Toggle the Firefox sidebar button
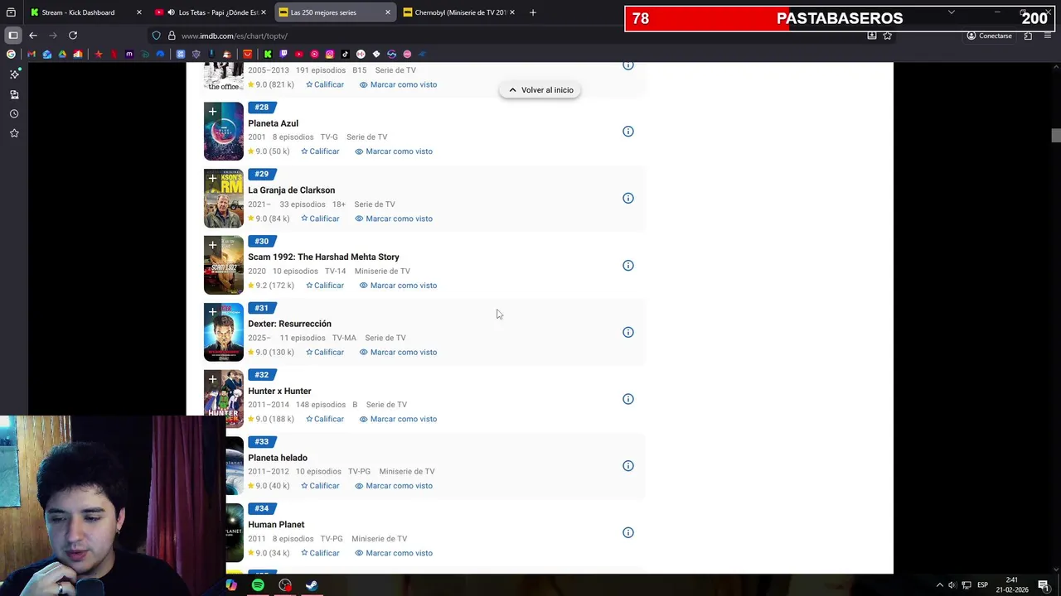1061x596 pixels. pos(13,36)
